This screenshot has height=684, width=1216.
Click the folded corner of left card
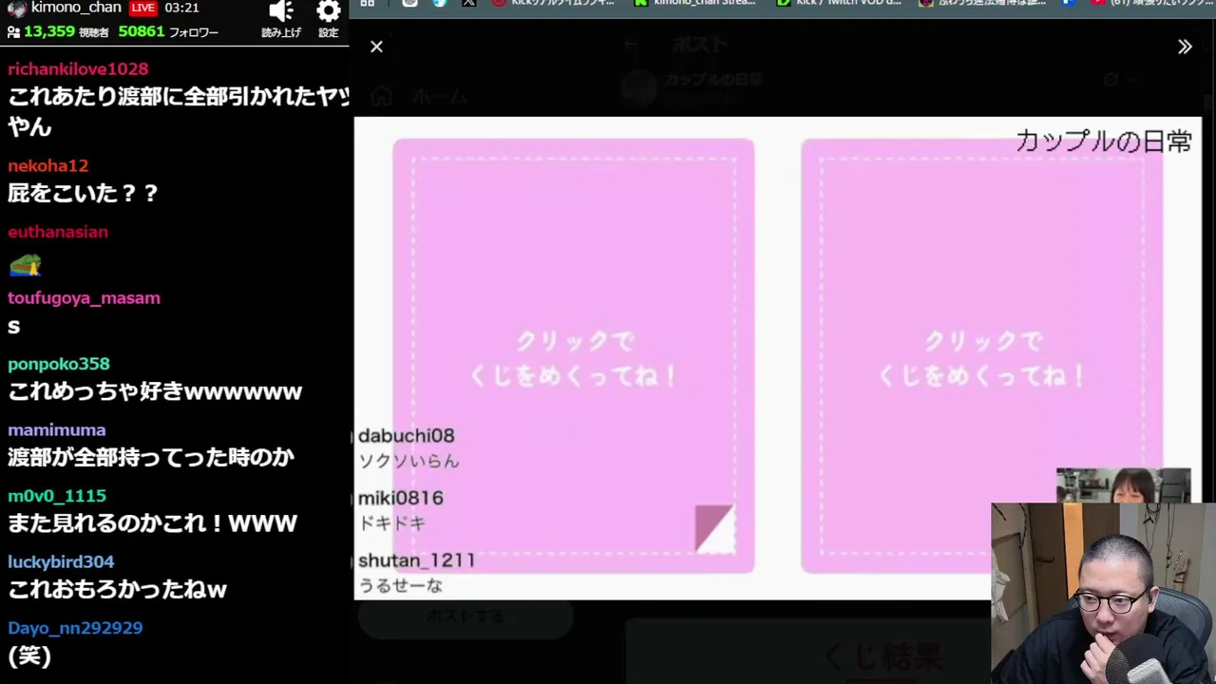click(x=714, y=528)
